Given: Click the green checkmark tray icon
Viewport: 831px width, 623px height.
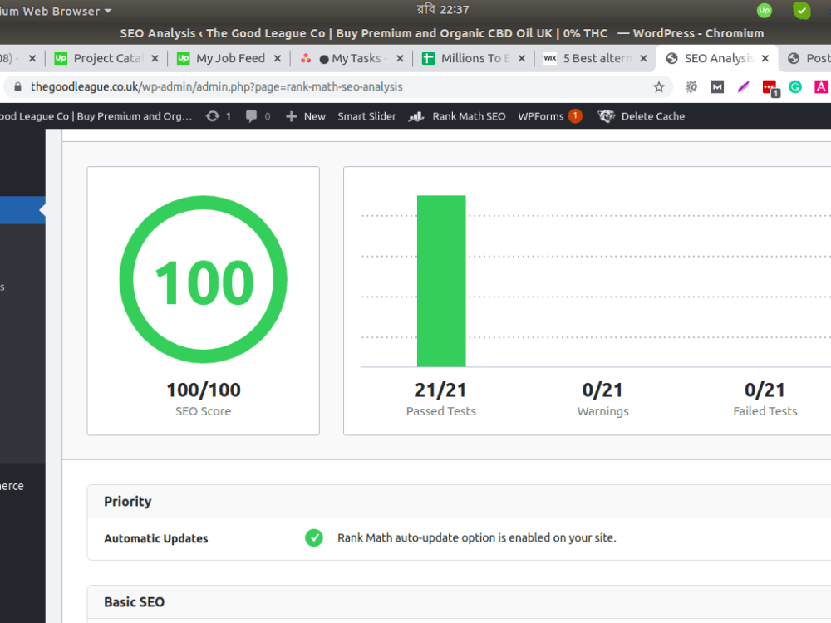Looking at the screenshot, I should [801, 11].
